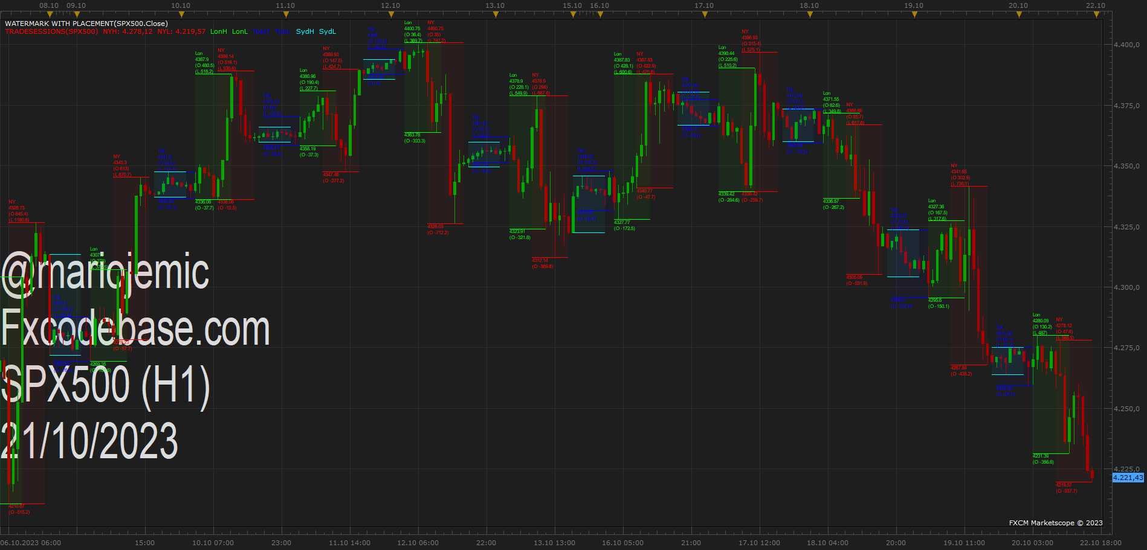Select the 15.10 day marker on top axis
This screenshot has width=1147, height=550.
(572, 14)
